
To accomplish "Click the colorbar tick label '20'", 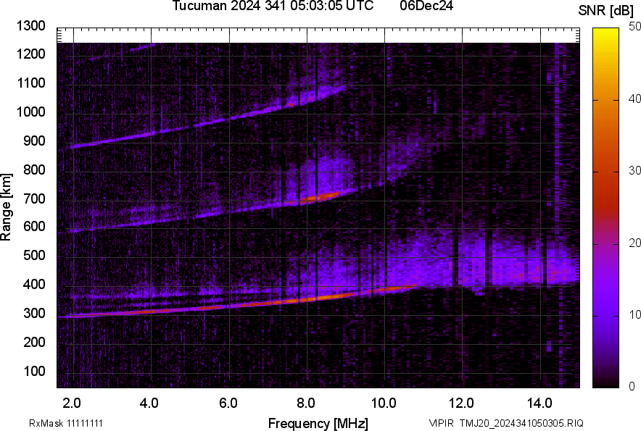I will point(634,243).
